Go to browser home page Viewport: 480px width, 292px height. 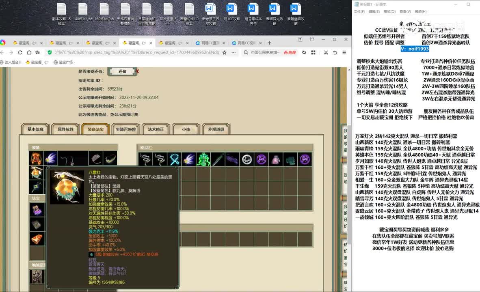click(x=29, y=52)
